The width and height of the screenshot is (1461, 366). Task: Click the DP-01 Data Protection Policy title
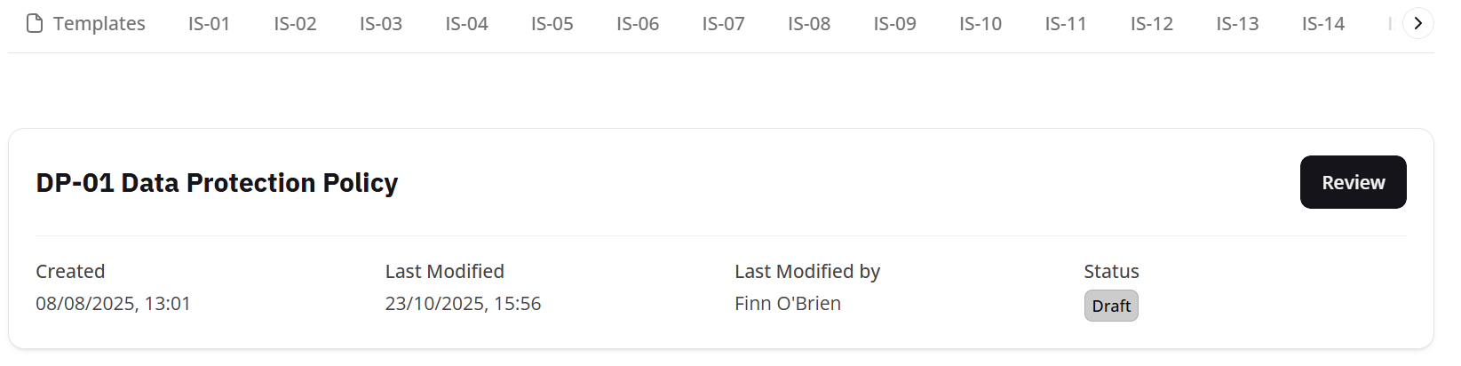pos(217,183)
